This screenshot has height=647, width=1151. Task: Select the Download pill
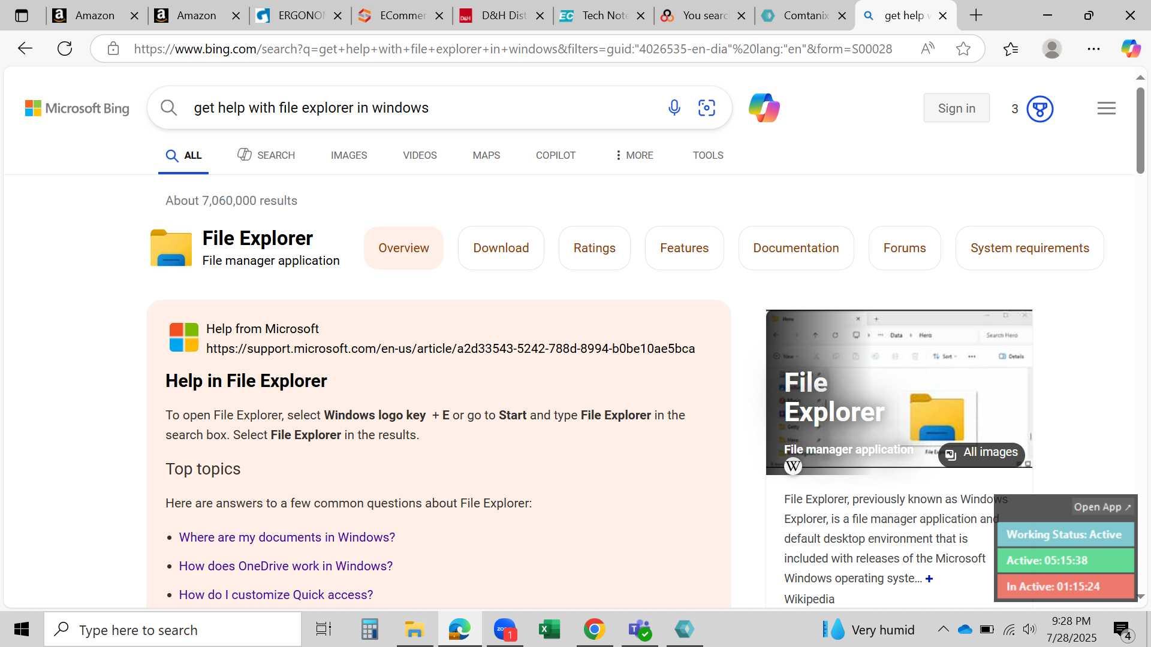[x=501, y=248]
